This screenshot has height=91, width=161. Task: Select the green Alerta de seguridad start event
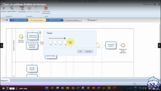[x=21, y=36]
